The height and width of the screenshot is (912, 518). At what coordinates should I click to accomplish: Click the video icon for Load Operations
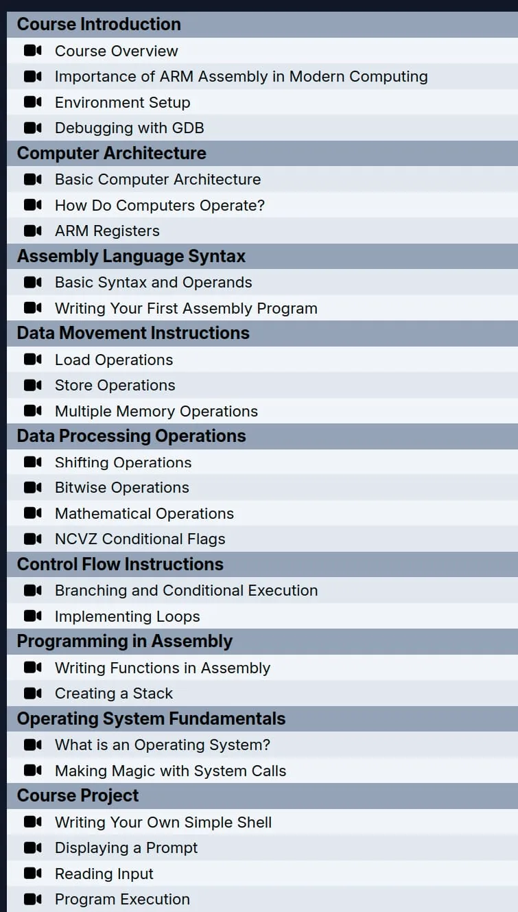click(33, 360)
